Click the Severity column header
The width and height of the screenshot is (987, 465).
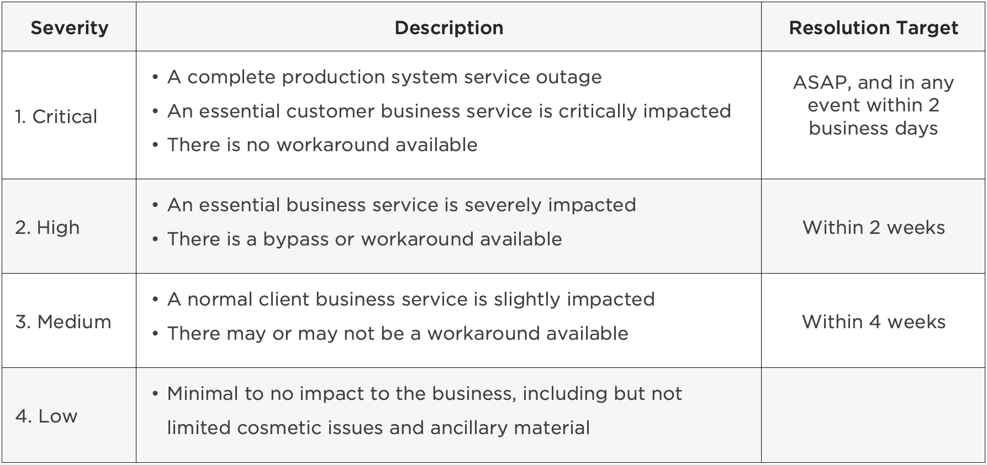tap(69, 28)
